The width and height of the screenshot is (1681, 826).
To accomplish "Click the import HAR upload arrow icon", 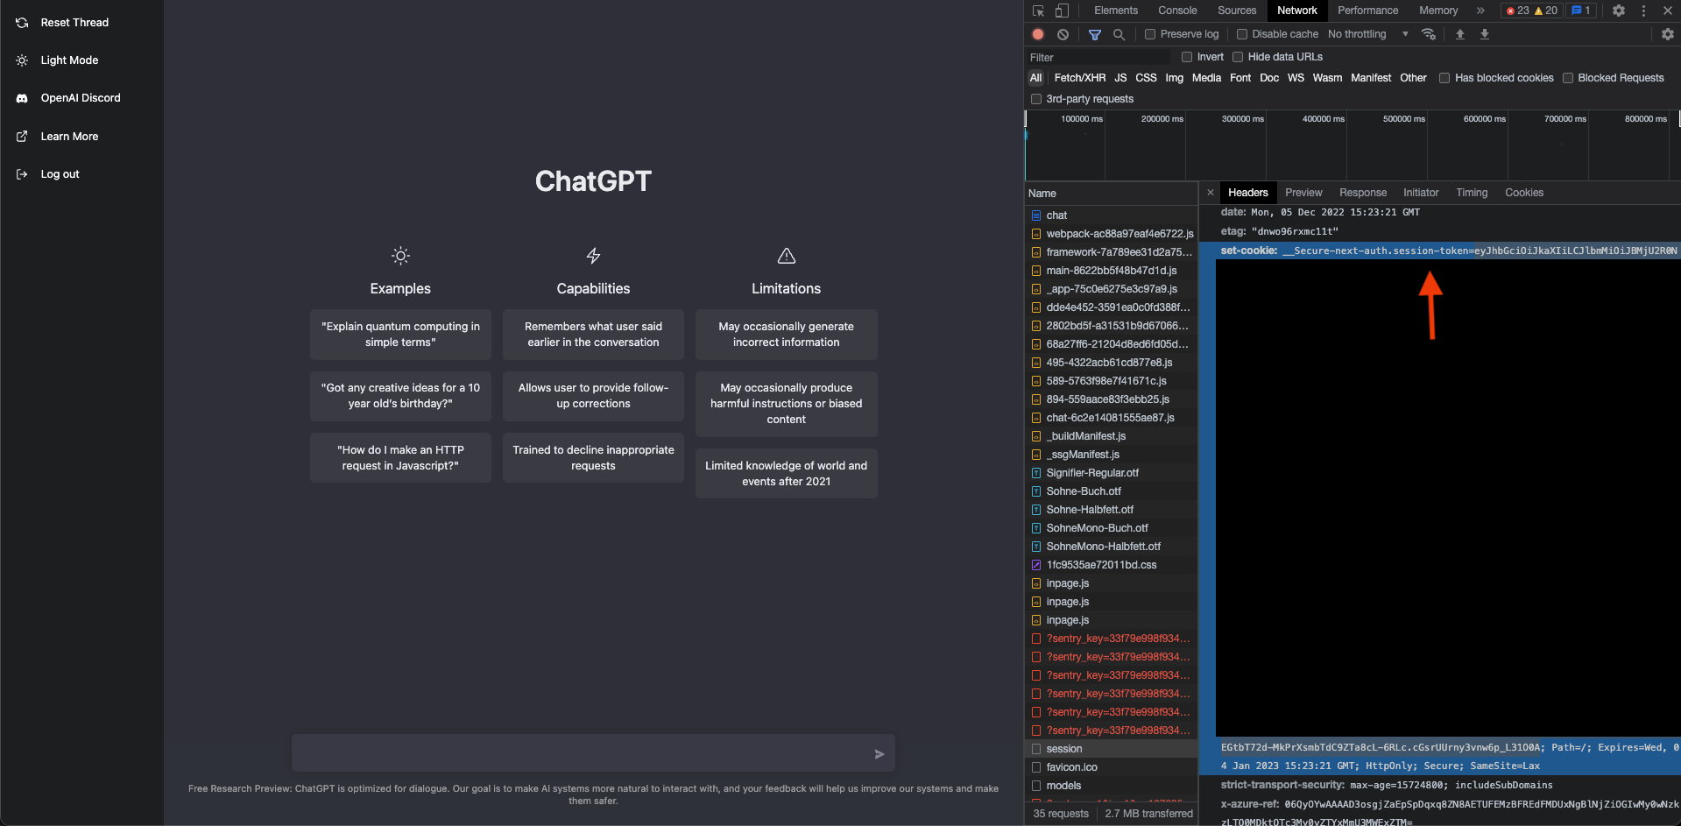I will (1460, 34).
